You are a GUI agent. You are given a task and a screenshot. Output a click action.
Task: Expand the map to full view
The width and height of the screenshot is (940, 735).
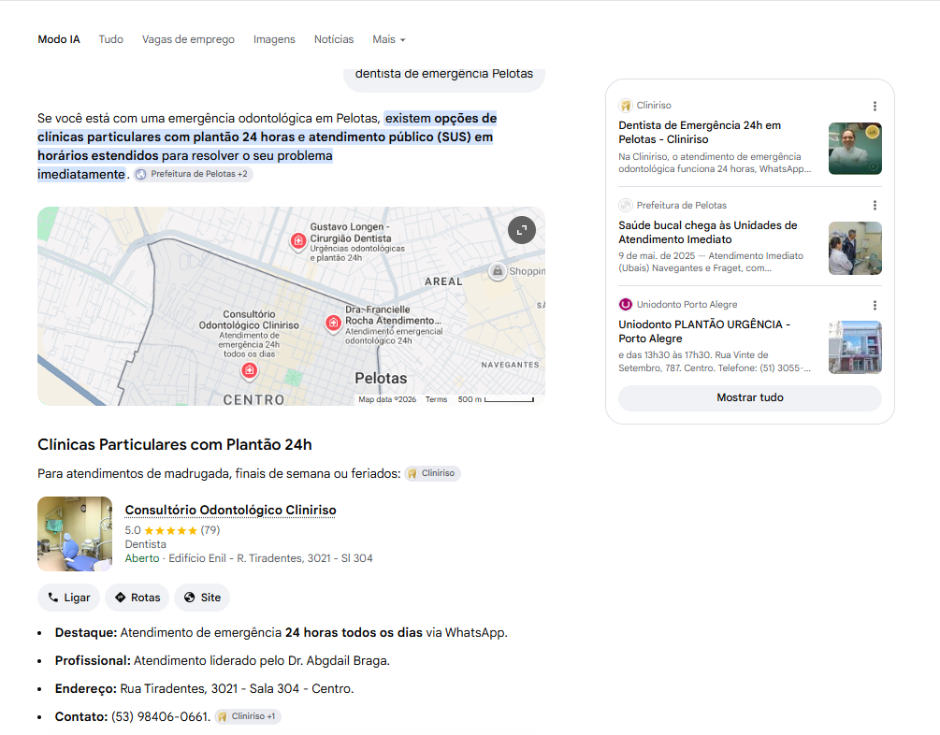coord(522,230)
